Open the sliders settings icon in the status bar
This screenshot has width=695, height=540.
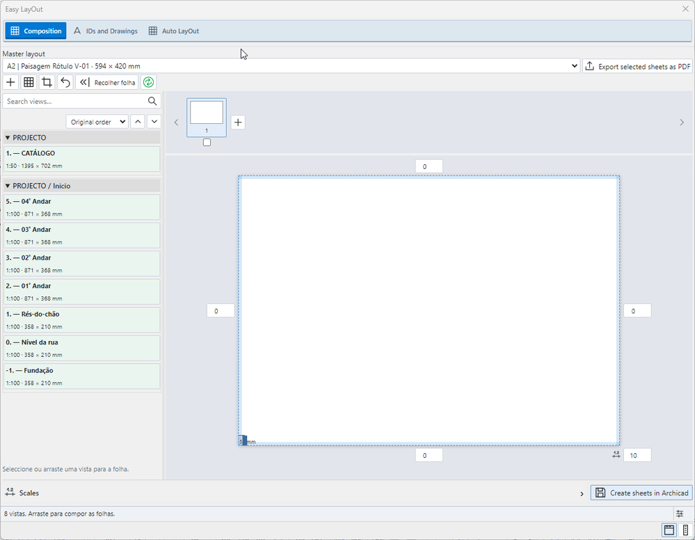[x=680, y=514]
